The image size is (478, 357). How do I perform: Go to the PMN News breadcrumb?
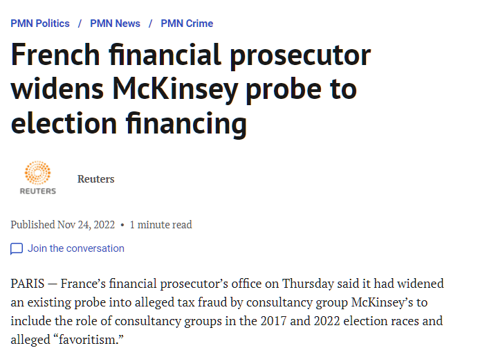click(x=115, y=24)
